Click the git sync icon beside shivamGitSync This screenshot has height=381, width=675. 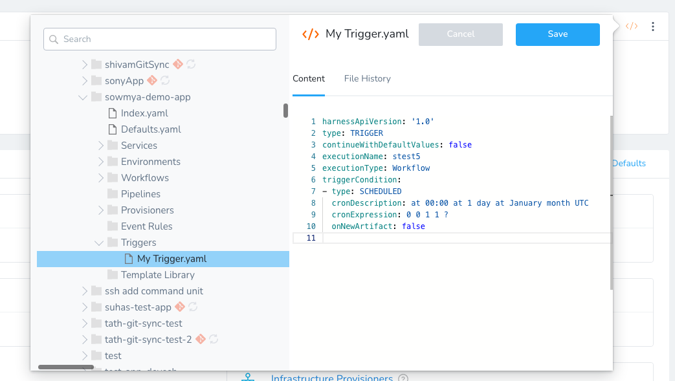coord(178,64)
